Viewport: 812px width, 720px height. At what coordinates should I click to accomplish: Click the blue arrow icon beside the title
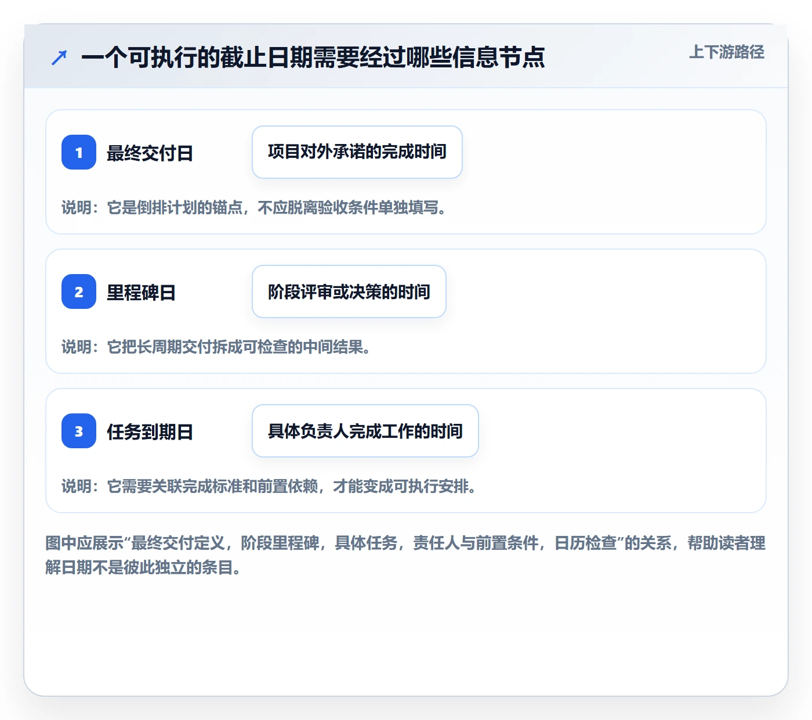[59, 57]
